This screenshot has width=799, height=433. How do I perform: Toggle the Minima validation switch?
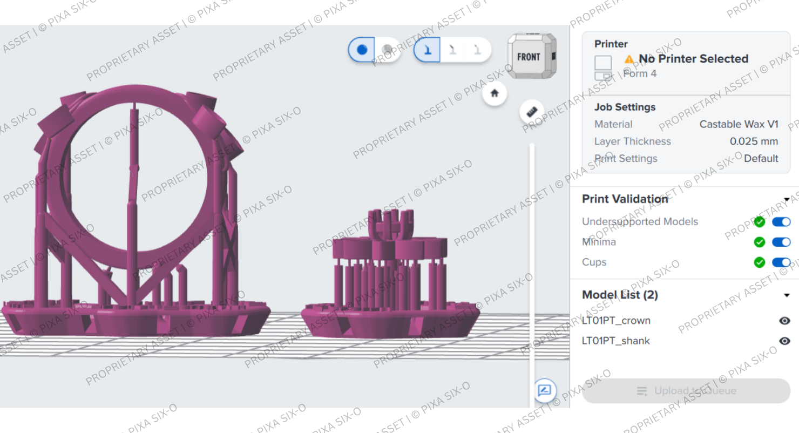click(781, 242)
